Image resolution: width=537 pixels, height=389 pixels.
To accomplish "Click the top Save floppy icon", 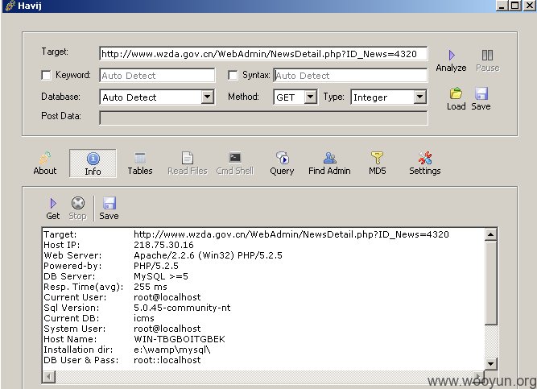I will [481, 93].
